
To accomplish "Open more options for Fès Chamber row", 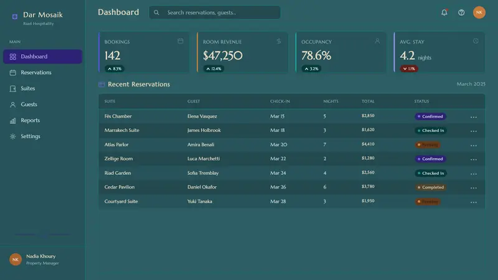I will (x=474, y=117).
